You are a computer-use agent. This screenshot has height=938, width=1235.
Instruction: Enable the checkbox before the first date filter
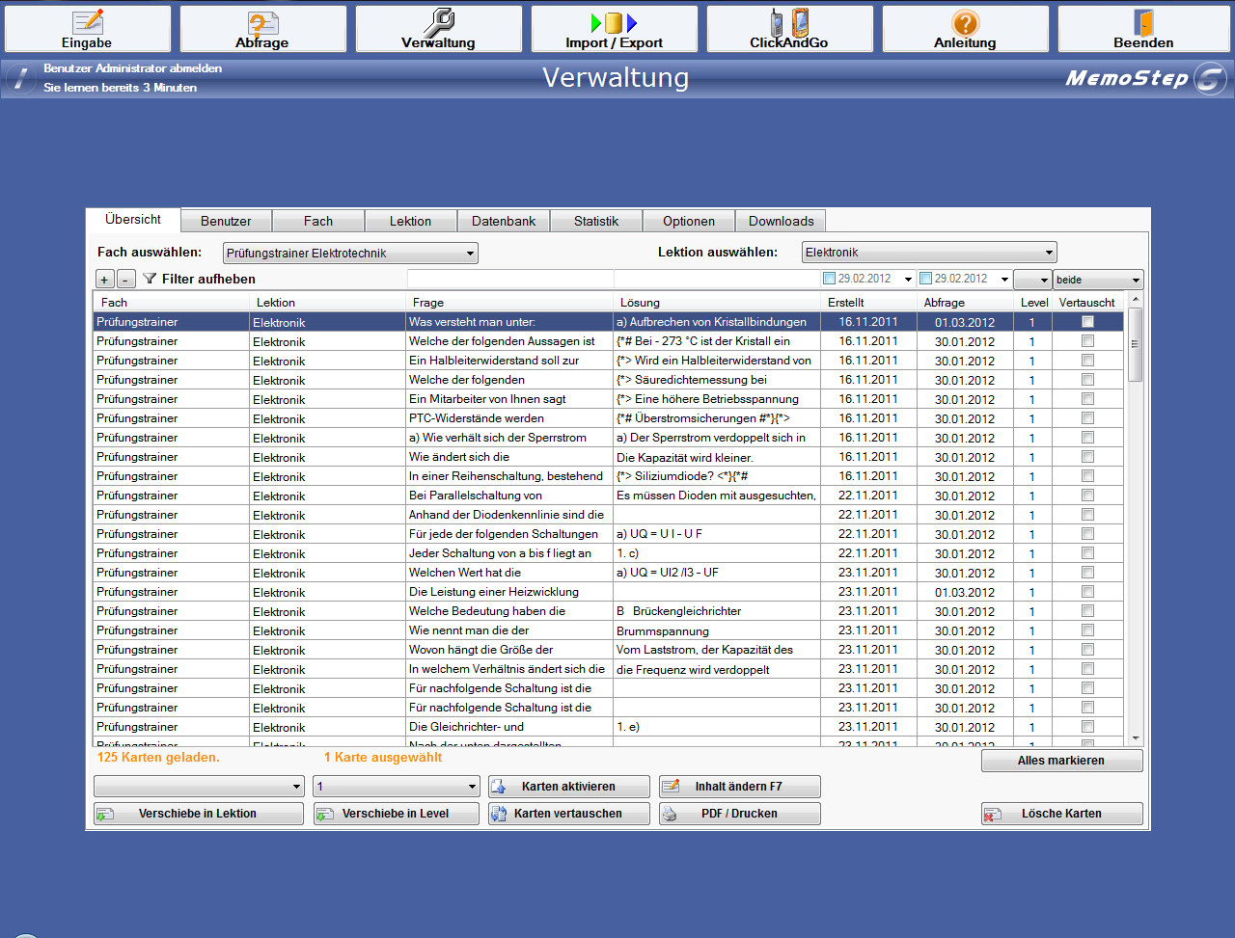tap(829, 279)
